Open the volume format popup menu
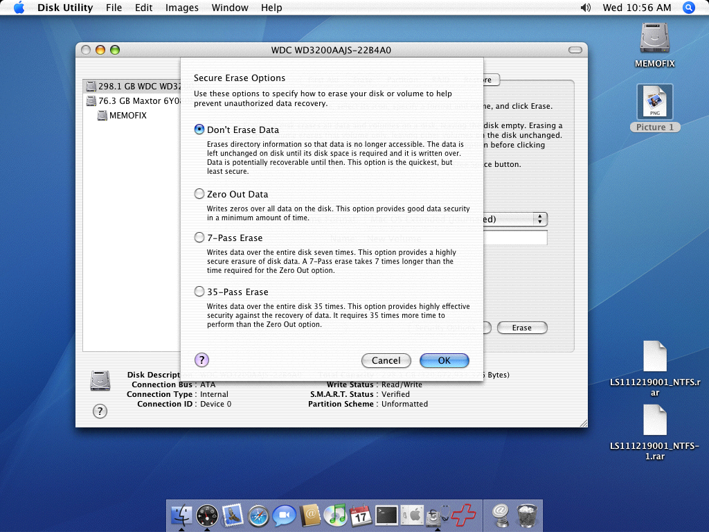The height and width of the screenshot is (532, 709). tap(515, 219)
